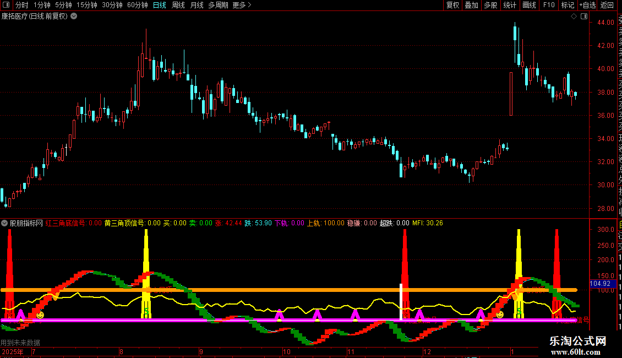The height and width of the screenshot is (358, 622).
Task: Switch to the 周线 period tab
Action: click(x=178, y=5)
